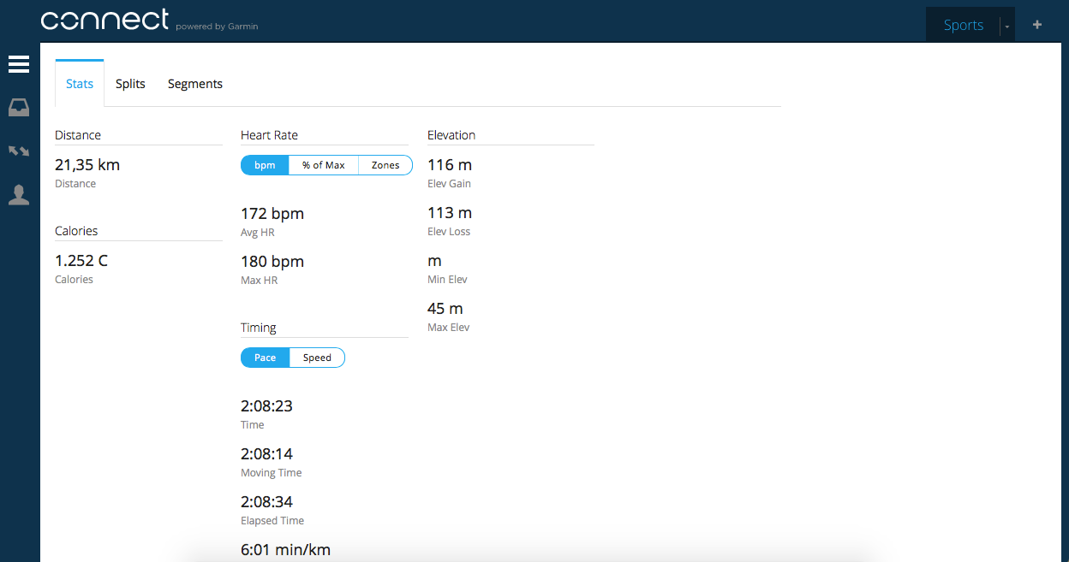
Task: Click the Connect logo
Action: click(105, 21)
